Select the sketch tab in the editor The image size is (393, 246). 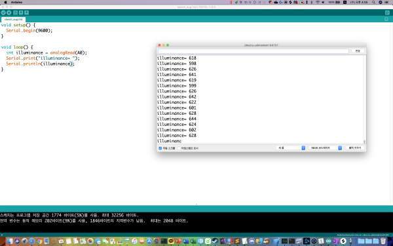[x=13, y=19]
